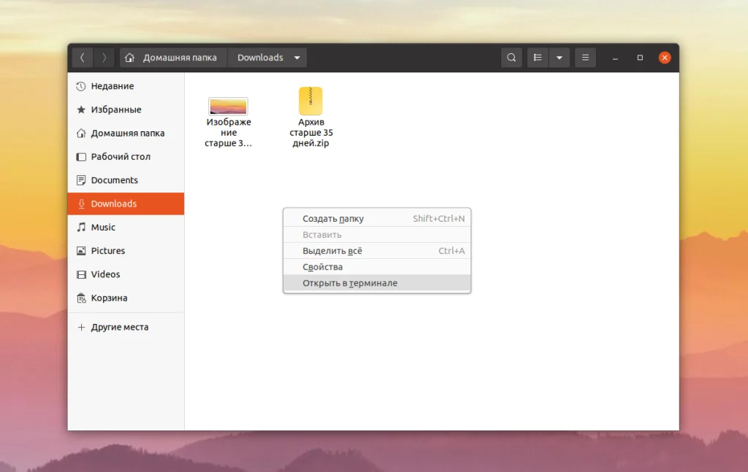748x472 pixels.
Task: Open the Videos sidebar icon
Action: click(x=82, y=274)
